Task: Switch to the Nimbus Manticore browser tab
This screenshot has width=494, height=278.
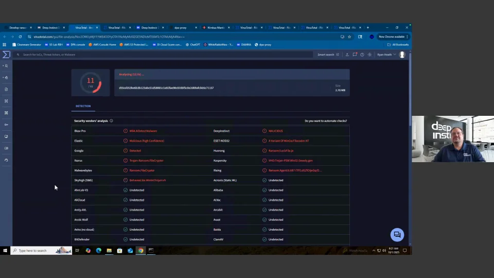Action: [x=216, y=28]
